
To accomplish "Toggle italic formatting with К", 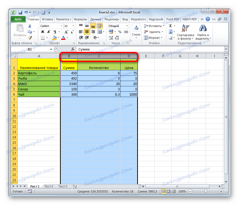I will coord(49,32).
